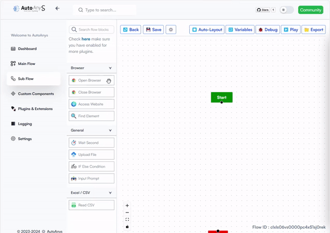Click the Back toolbar button
The width and height of the screenshot is (330, 233).
(x=130, y=30)
